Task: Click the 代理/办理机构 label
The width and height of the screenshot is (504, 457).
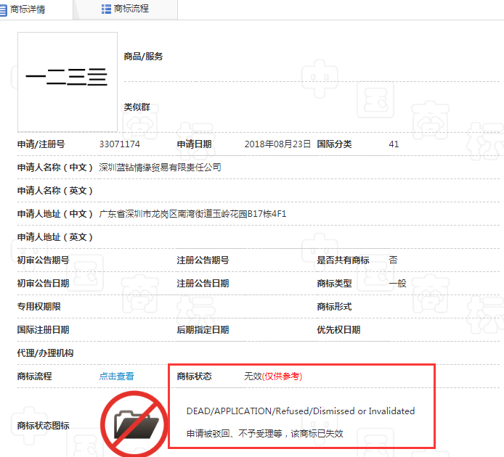Action: click(x=45, y=353)
